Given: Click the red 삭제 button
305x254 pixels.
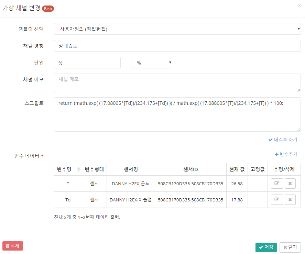Looking at the screenshot, I should (13, 246).
